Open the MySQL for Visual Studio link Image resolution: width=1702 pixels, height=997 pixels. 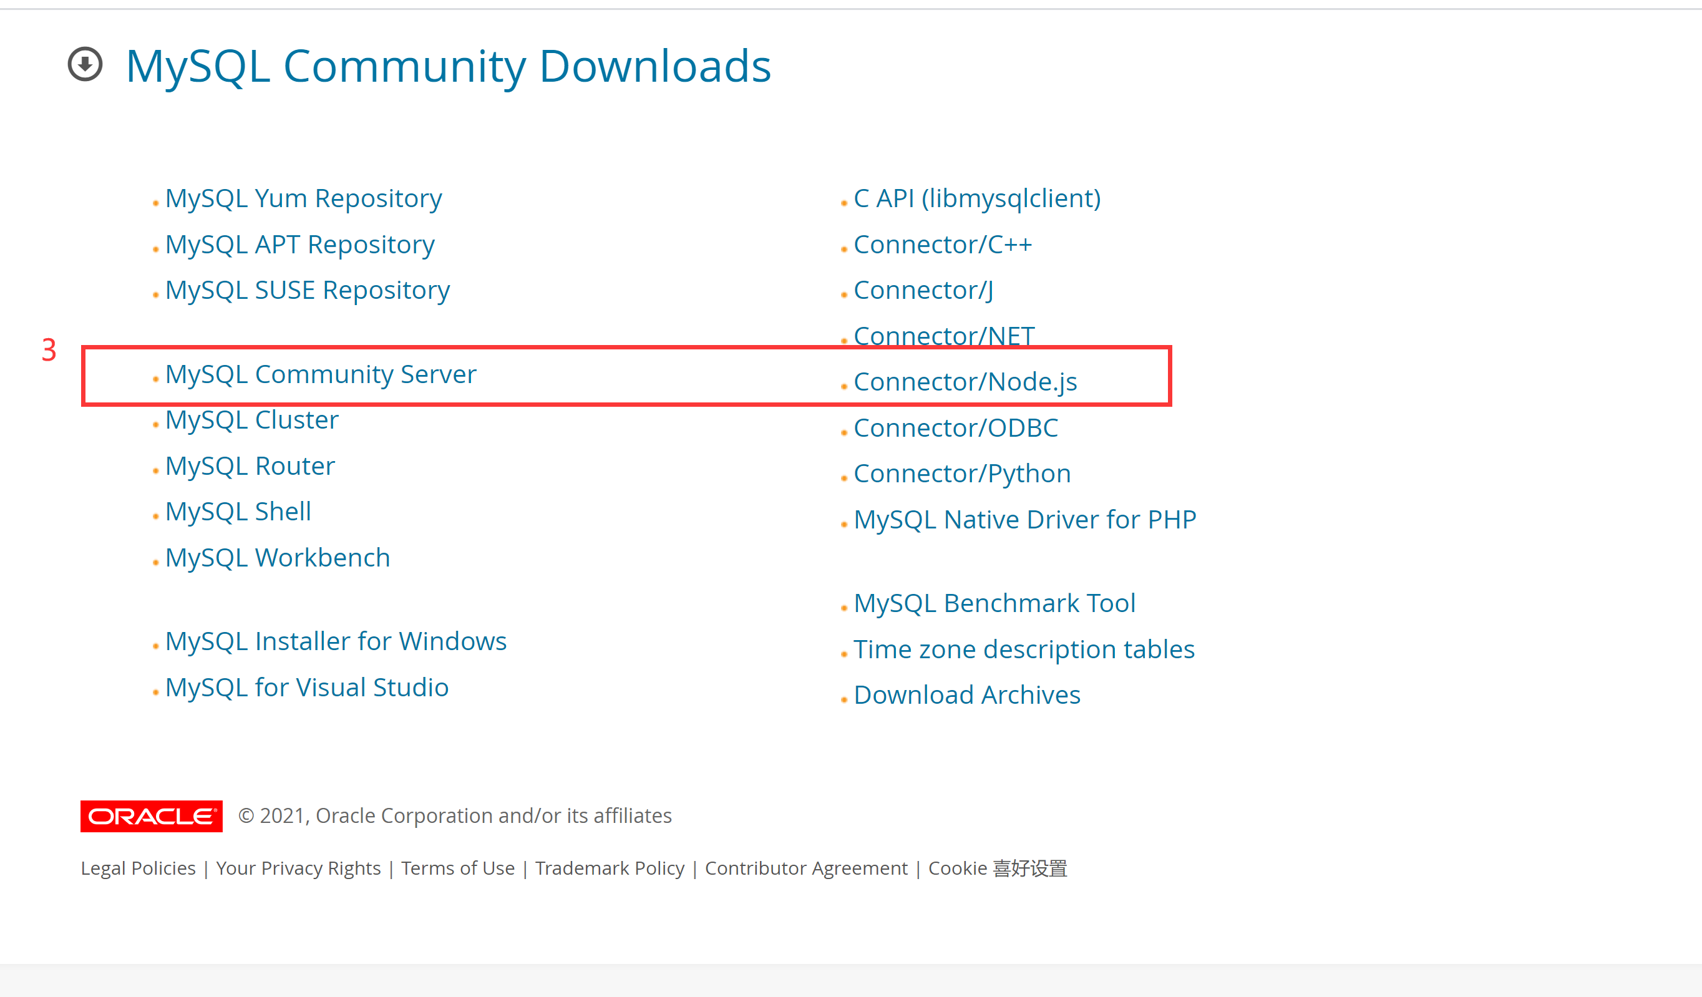[x=306, y=688]
